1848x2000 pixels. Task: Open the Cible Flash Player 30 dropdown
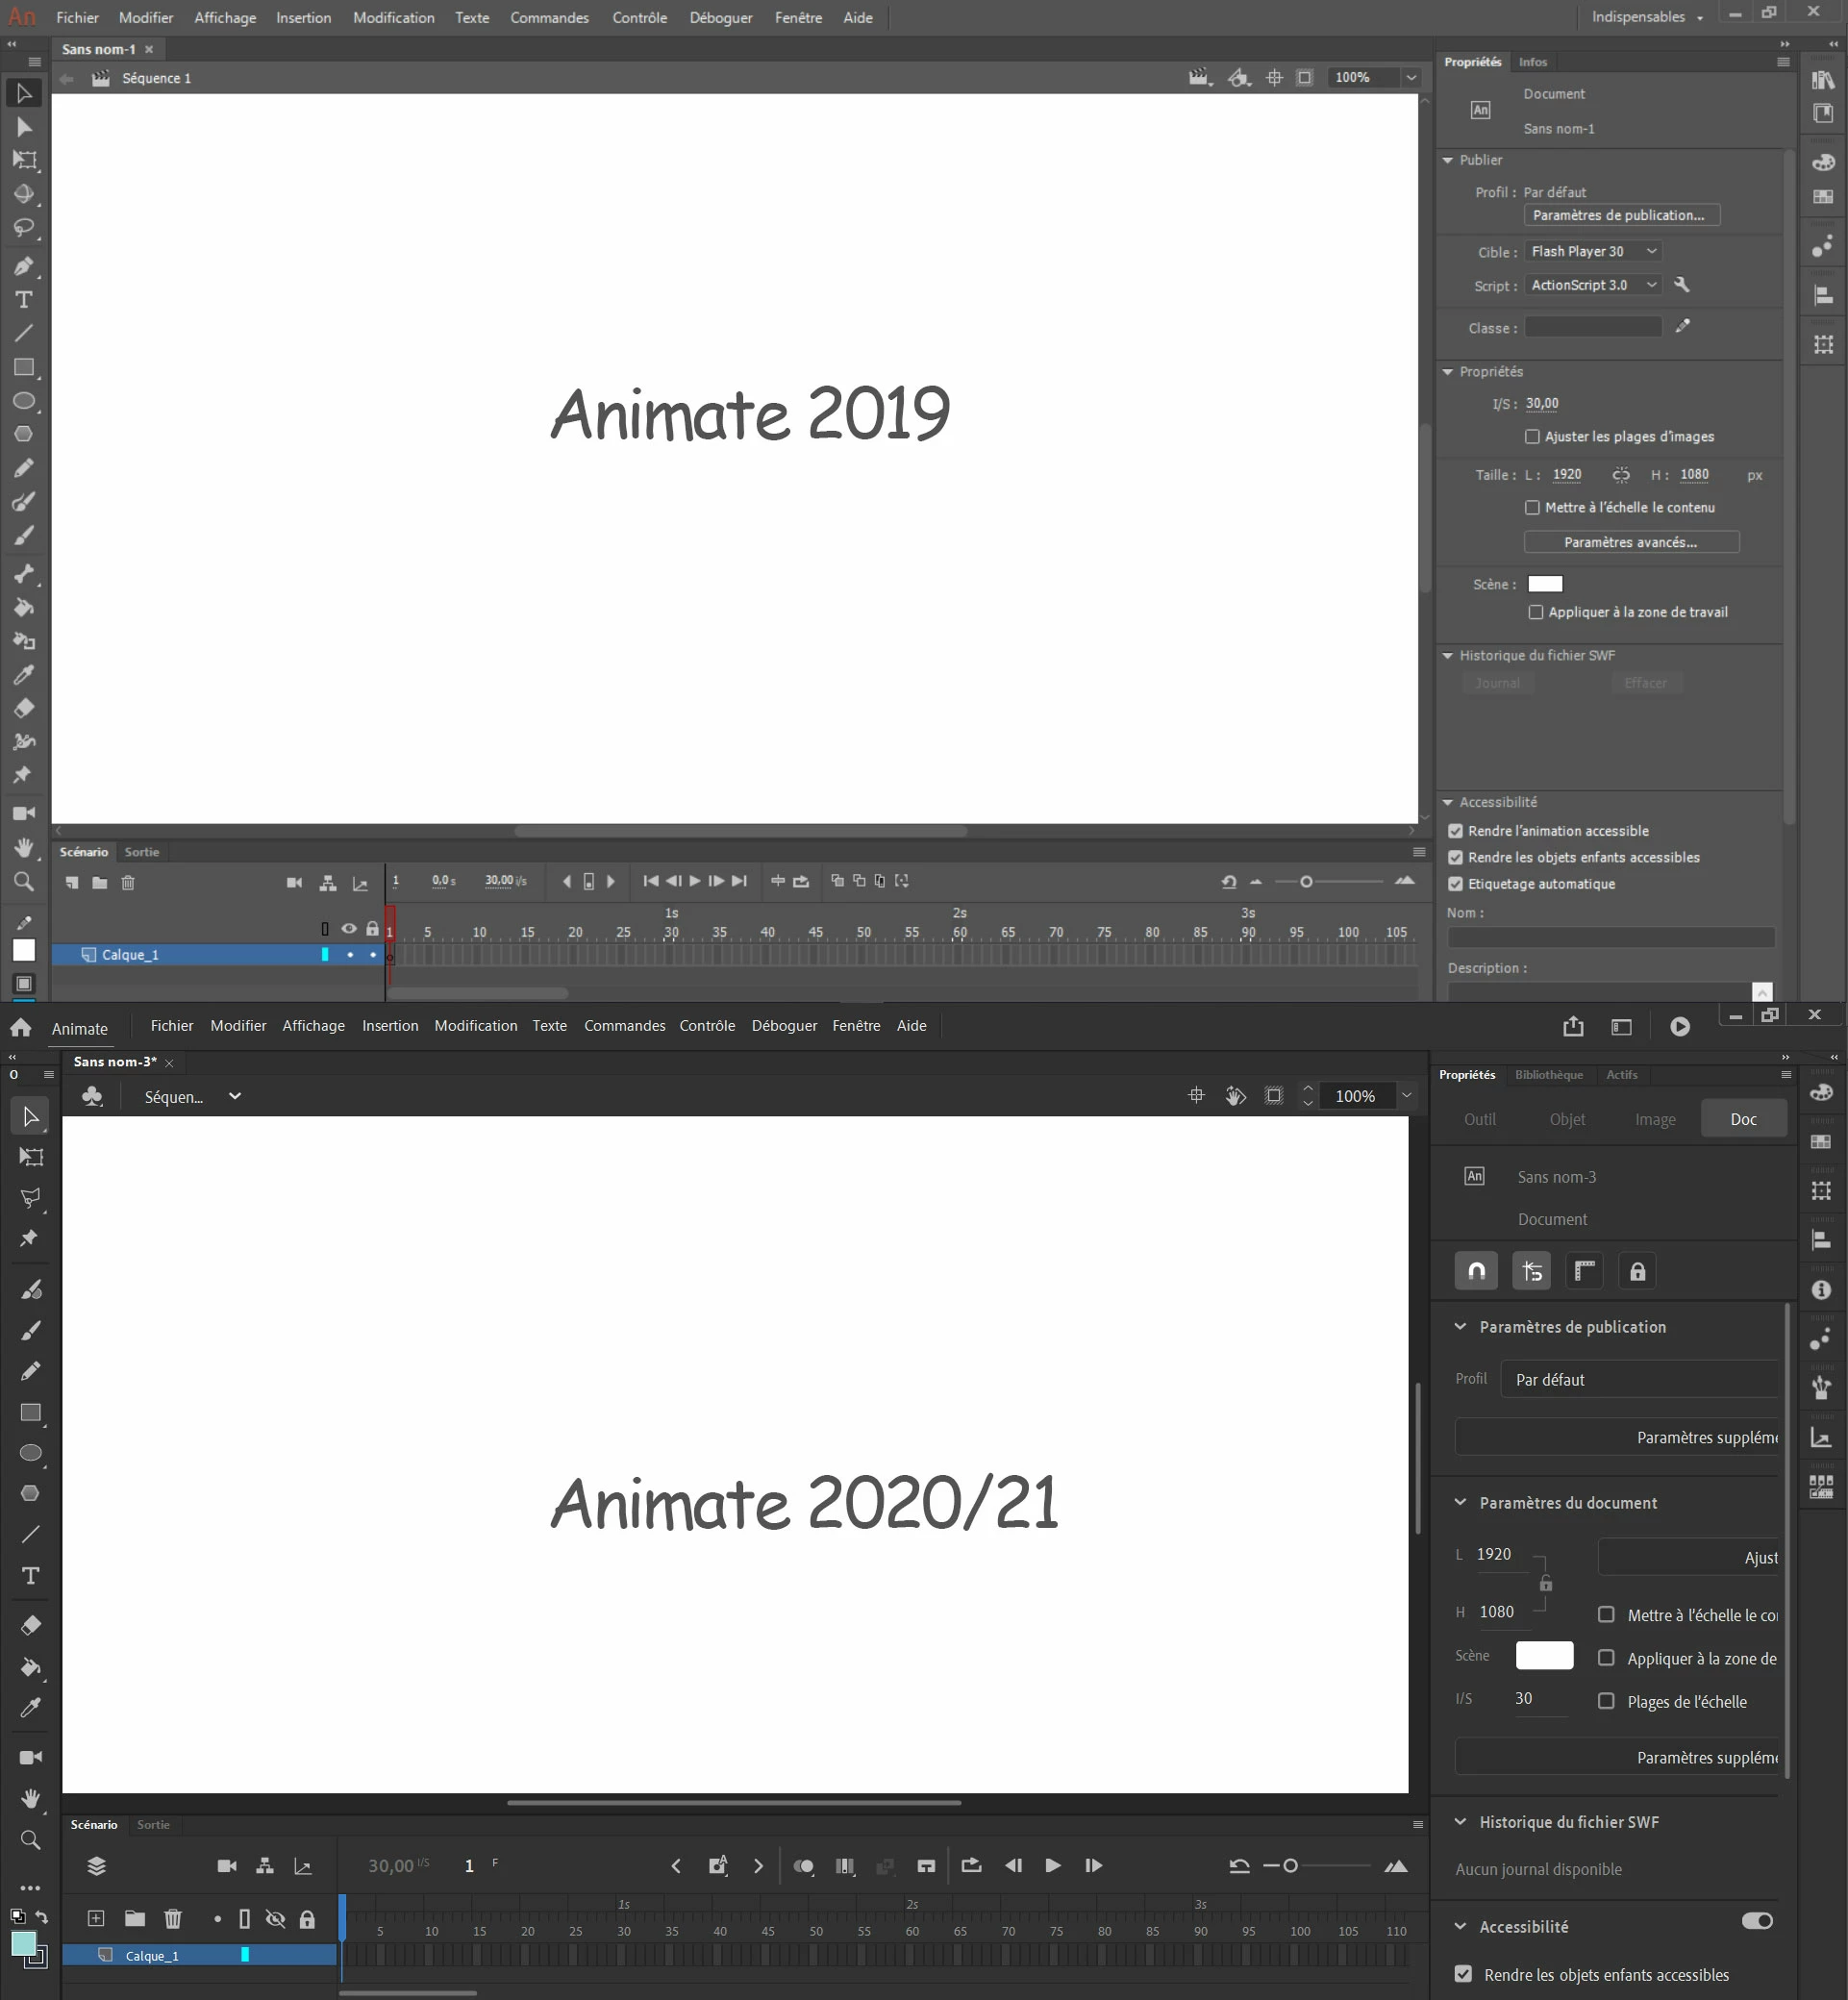click(x=1593, y=251)
